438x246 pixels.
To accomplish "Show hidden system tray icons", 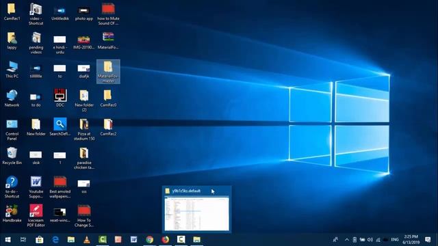I will pos(347,240).
